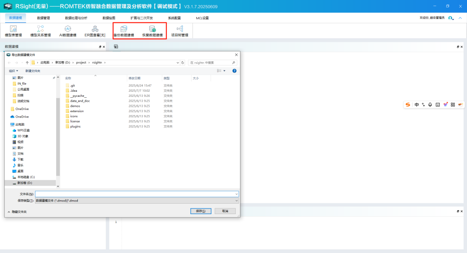Select the demos folder
467x253 pixels.
(75, 106)
